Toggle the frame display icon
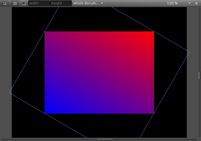Viewport: 201px width, 141px height. click(15, 3)
